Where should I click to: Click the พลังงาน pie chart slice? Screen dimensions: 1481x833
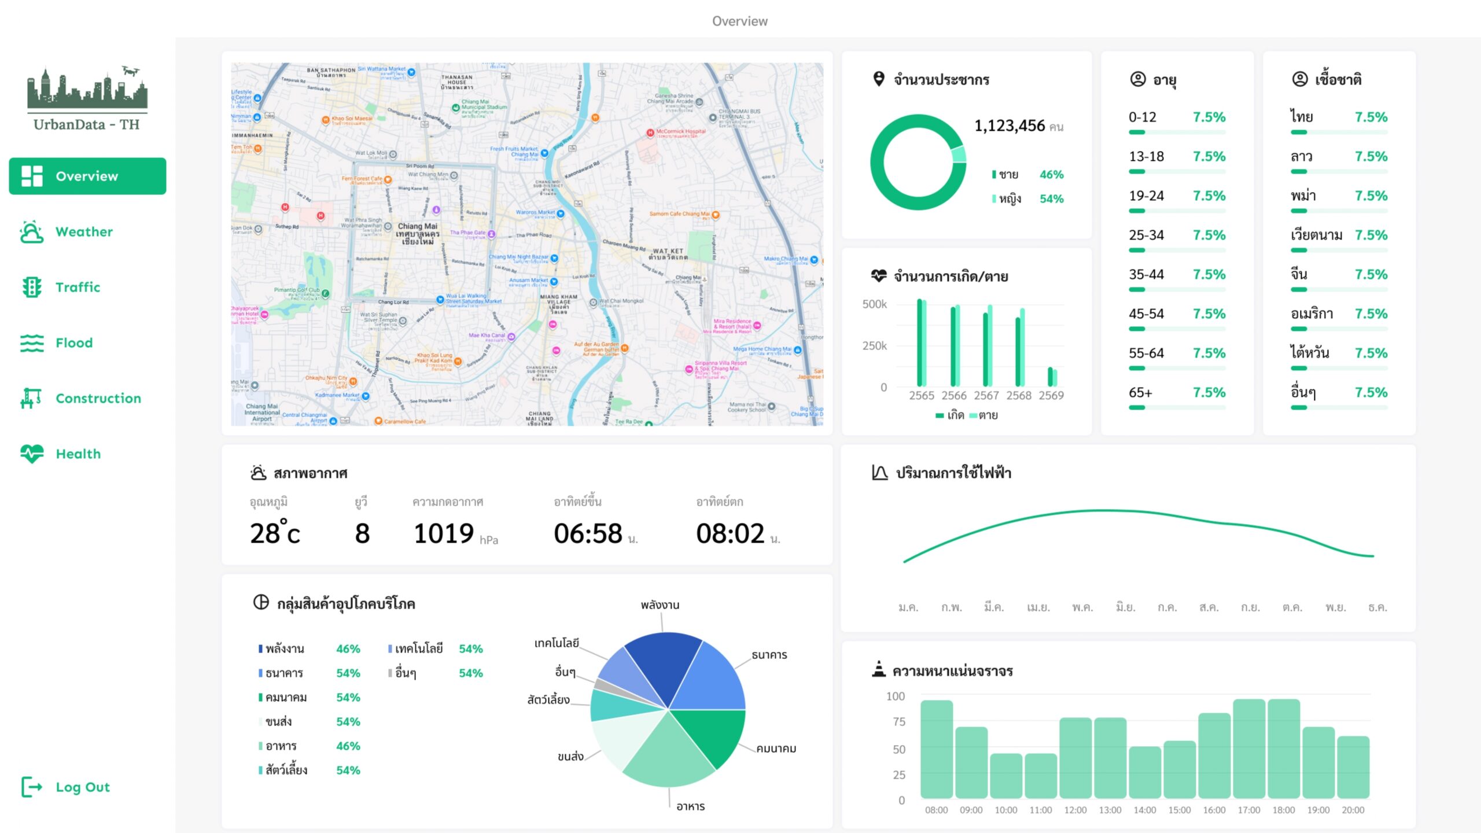[665, 665]
